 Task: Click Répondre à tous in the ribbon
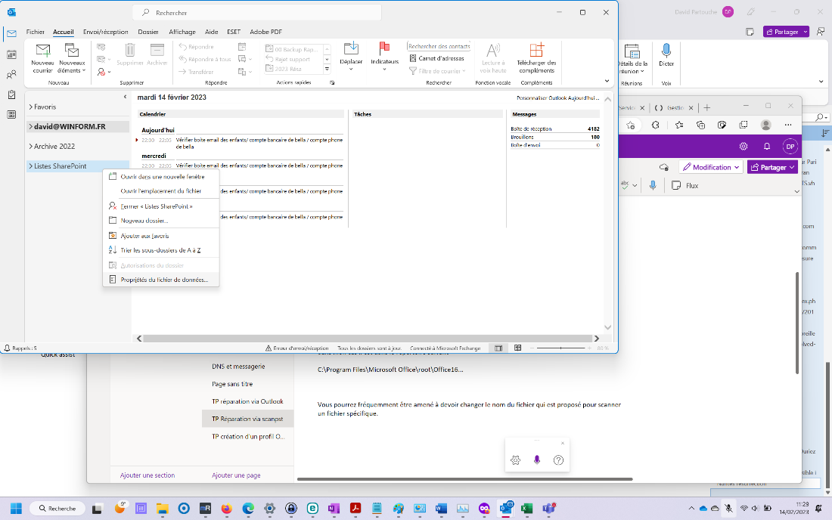(205, 60)
